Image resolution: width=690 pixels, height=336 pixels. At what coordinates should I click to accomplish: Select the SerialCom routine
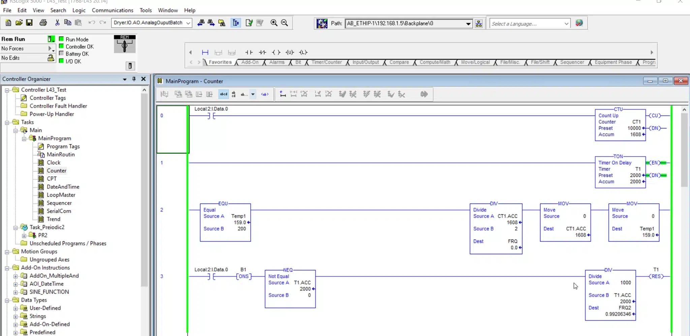point(59,211)
